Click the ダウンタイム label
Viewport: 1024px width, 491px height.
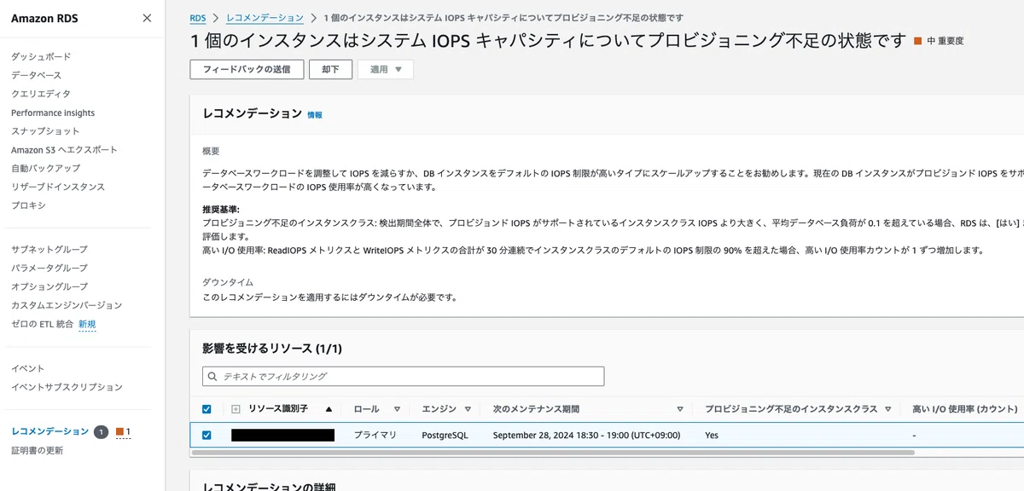[227, 281]
